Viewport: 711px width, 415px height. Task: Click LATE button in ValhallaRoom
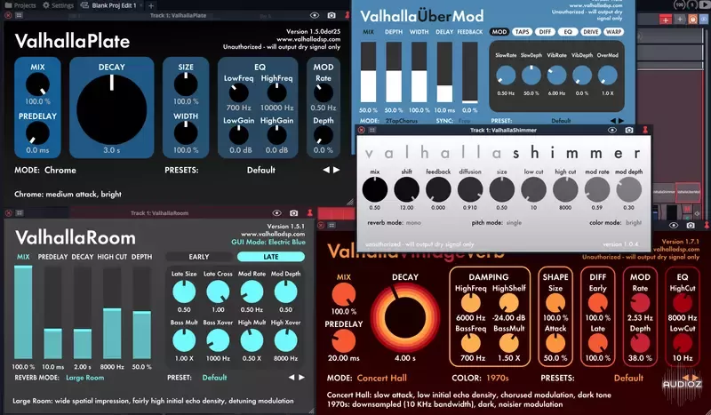[271, 257]
